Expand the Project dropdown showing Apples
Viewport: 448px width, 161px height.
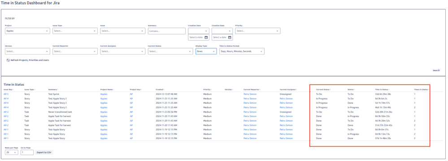point(27,31)
